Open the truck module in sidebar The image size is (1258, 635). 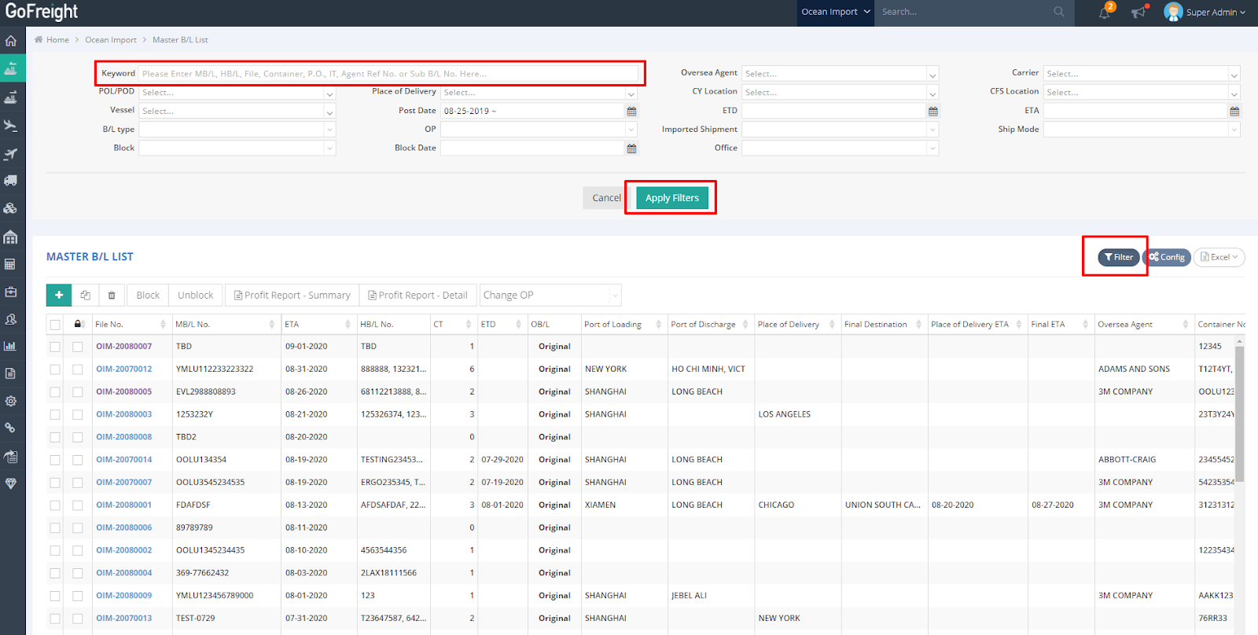click(x=11, y=181)
